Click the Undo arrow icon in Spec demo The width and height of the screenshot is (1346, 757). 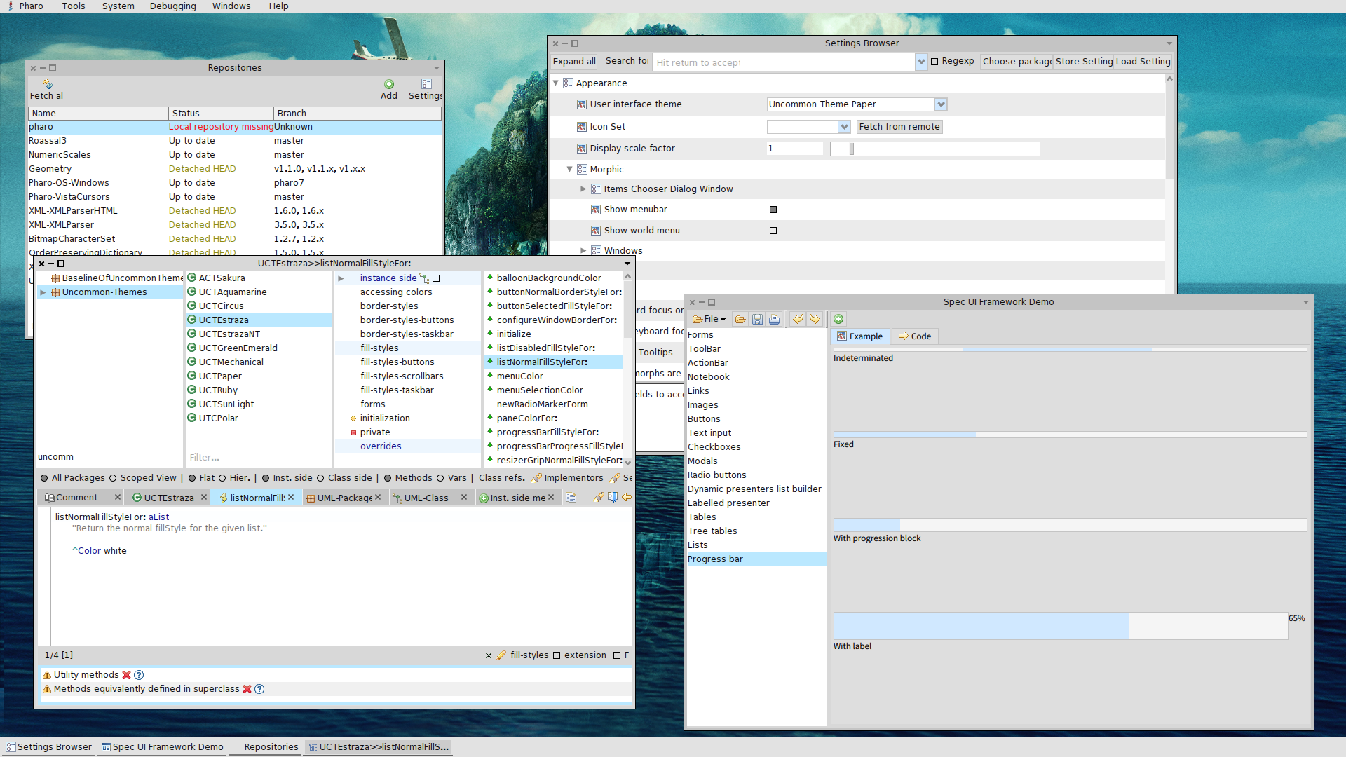798,320
